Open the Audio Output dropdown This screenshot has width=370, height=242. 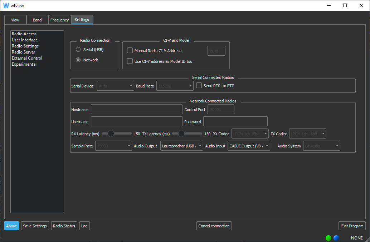pyautogui.click(x=182, y=146)
